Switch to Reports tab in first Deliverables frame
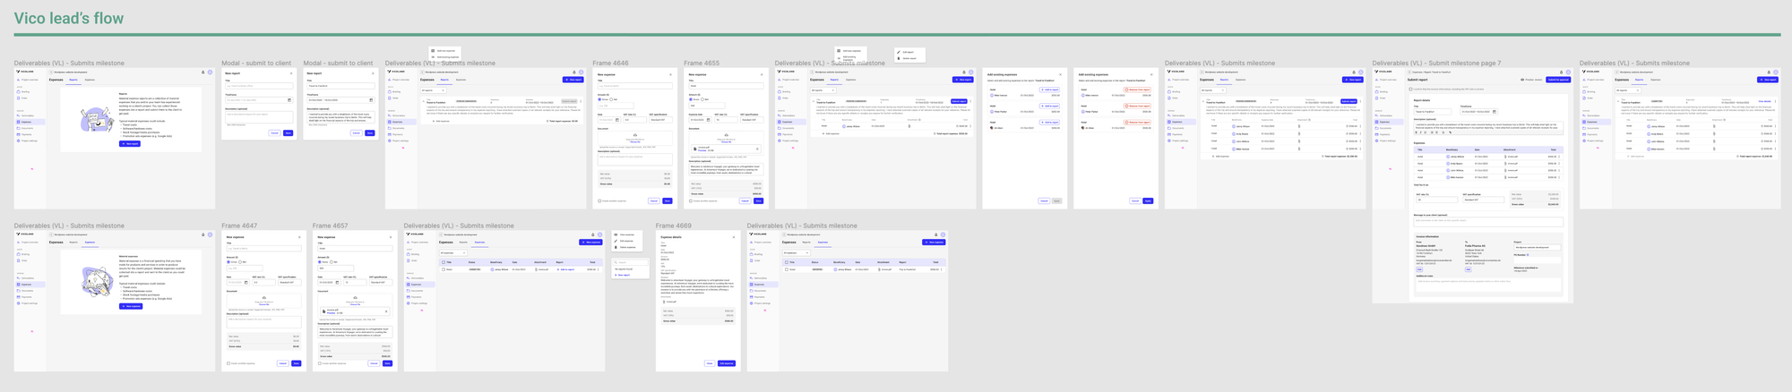1792x392 pixels. [73, 80]
